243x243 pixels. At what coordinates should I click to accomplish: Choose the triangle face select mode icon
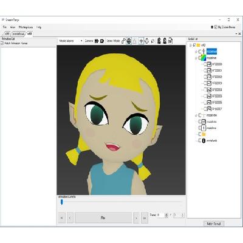tap(134, 41)
